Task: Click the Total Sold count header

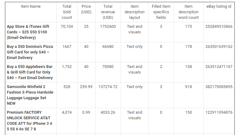Action: tap(67, 12)
